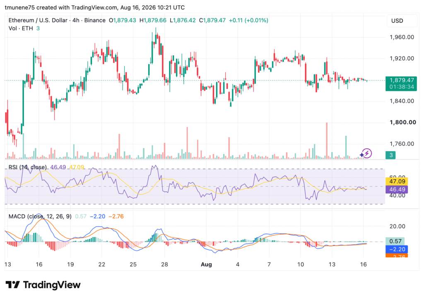Viewport: 424px width, 299px height.
Task: Click the 1,960.00 price axis label
Action: [x=402, y=37]
